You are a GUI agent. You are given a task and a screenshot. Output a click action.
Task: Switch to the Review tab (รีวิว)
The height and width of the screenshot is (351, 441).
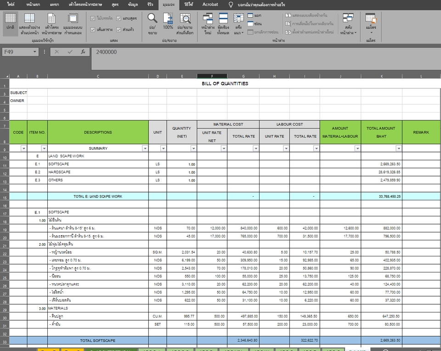pos(150,5)
